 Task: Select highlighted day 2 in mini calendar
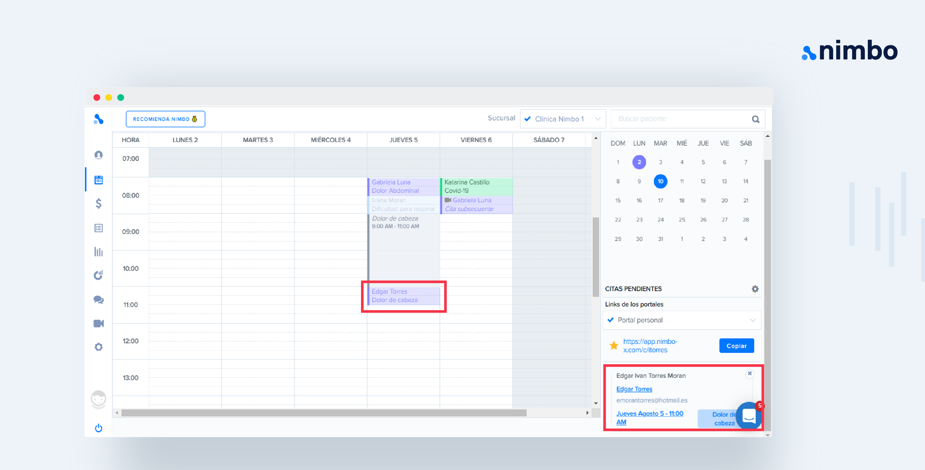pos(639,162)
